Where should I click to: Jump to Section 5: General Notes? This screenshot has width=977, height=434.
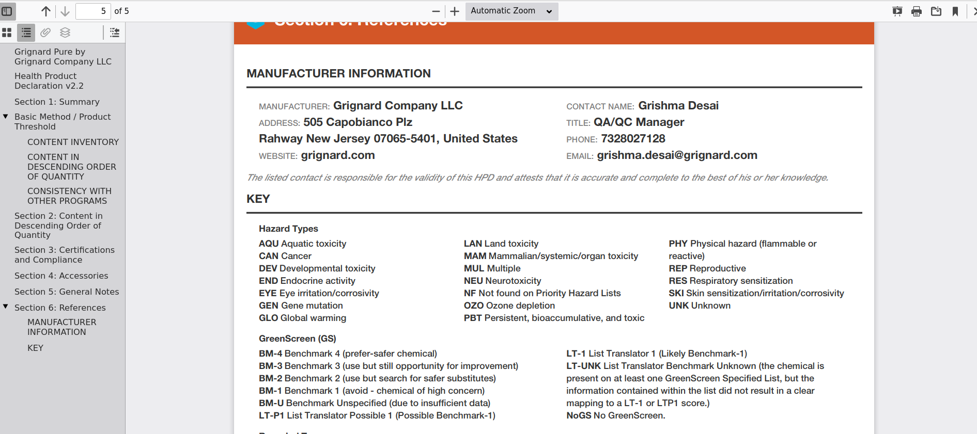point(67,292)
